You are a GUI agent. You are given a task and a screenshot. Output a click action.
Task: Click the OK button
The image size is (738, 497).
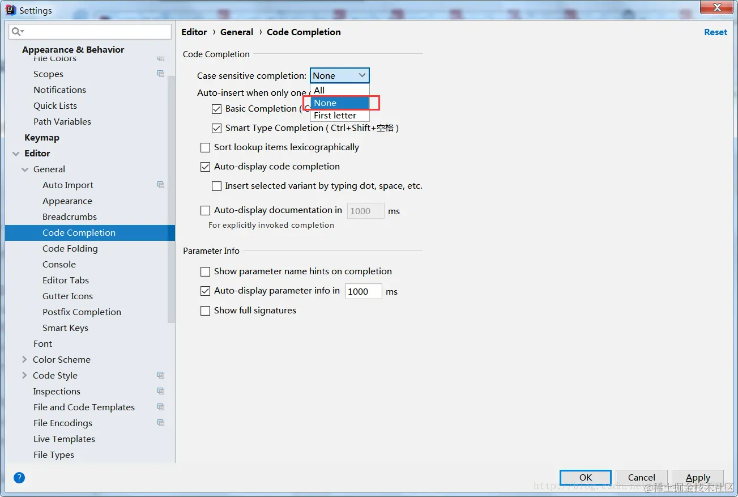click(586, 478)
